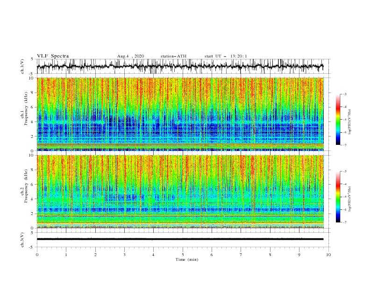Image resolution: width=370 pixels, height=286 pixels.
Task: Click the "station=ATH" header label
Action: (x=173, y=56)
